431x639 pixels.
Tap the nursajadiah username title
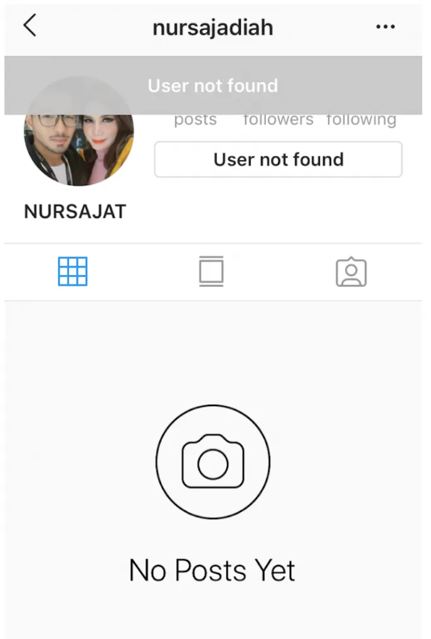coord(213,28)
